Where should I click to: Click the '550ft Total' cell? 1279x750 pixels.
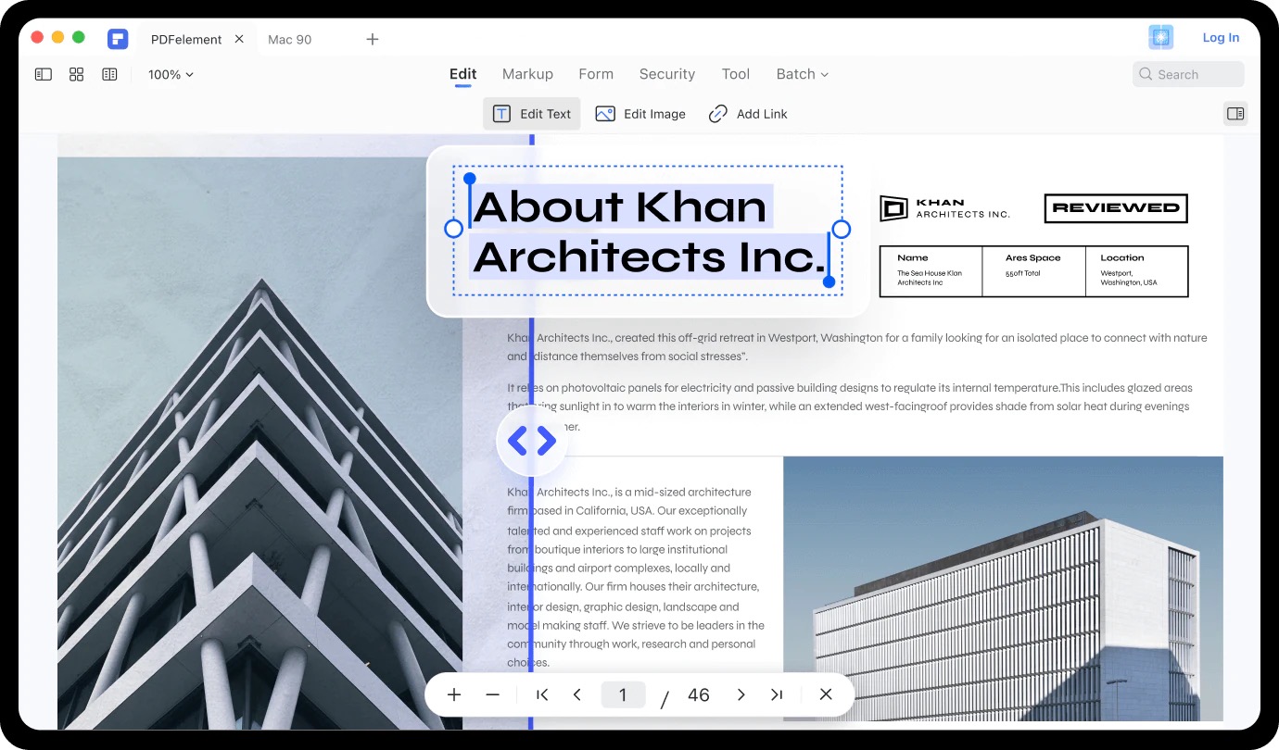coord(1022,274)
